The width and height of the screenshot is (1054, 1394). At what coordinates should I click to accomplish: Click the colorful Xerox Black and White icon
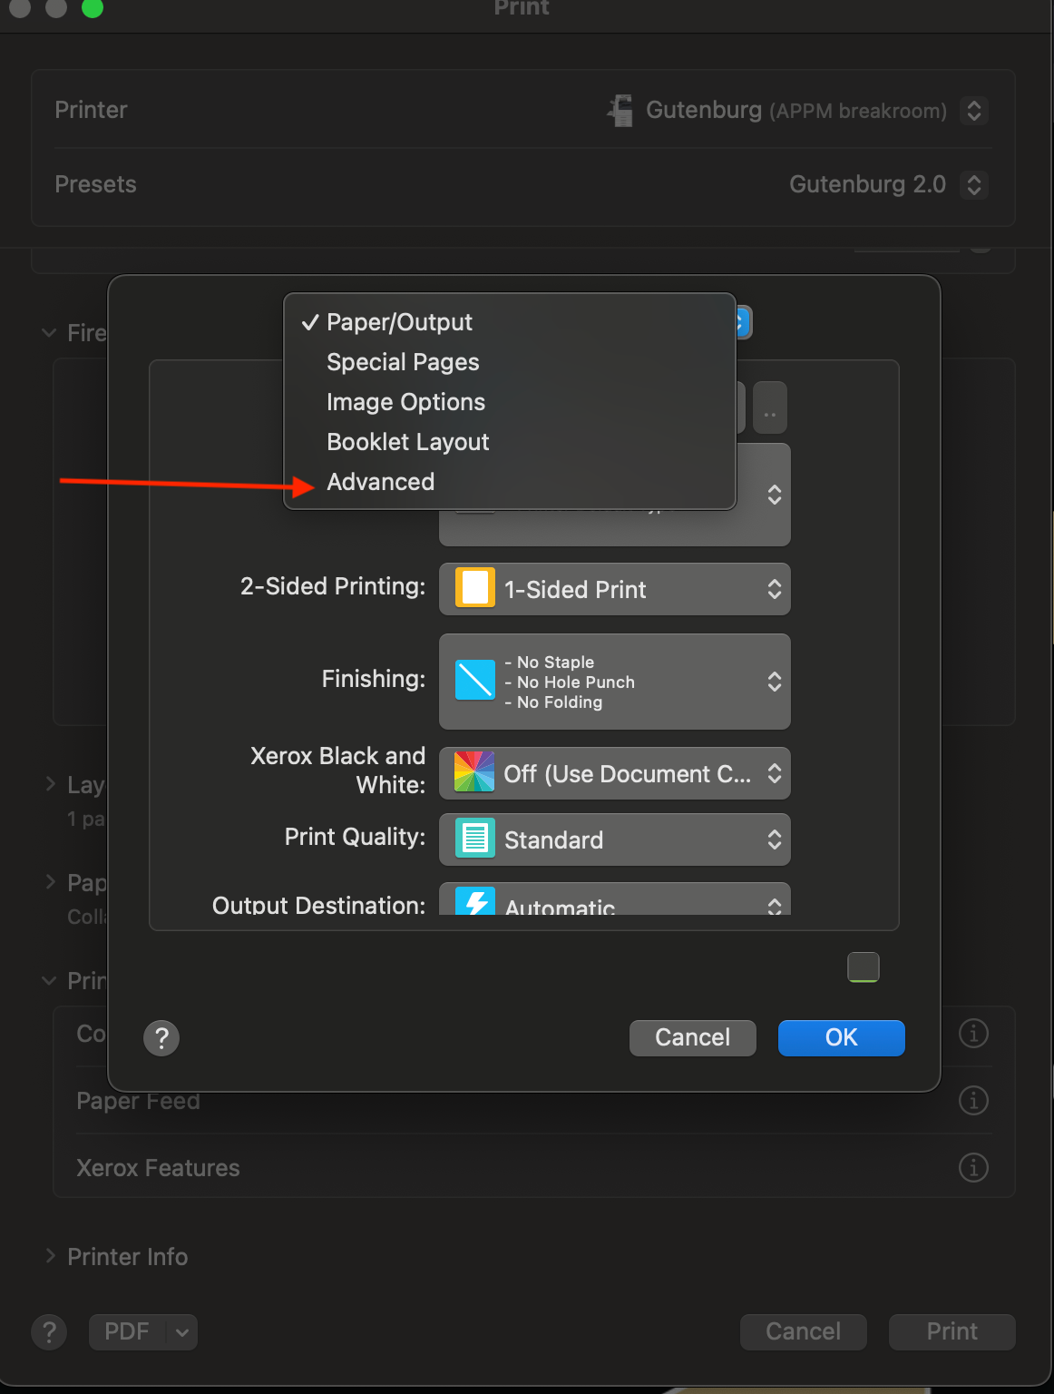[x=474, y=772]
